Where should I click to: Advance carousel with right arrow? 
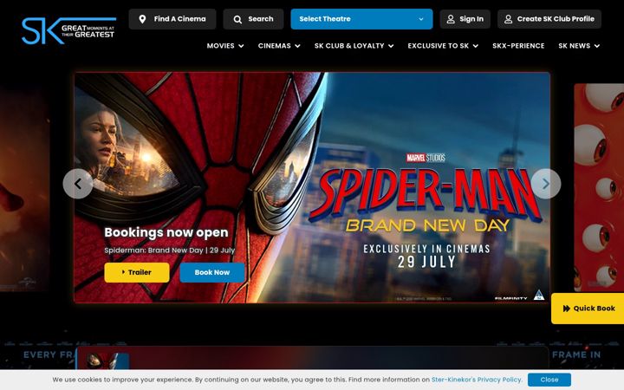pos(546,184)
